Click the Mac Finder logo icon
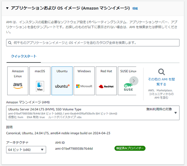 40,86
